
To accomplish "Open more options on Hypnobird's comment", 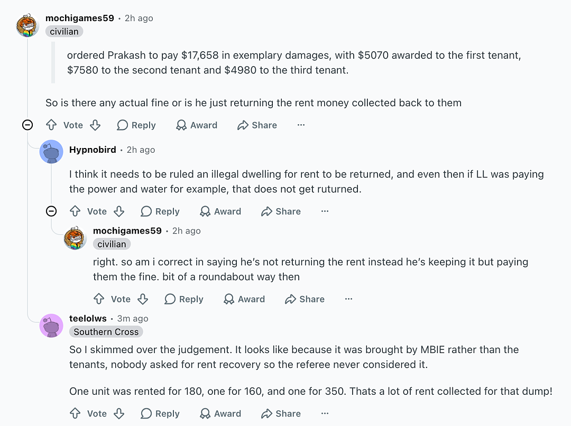I will [x=325, y=211].
